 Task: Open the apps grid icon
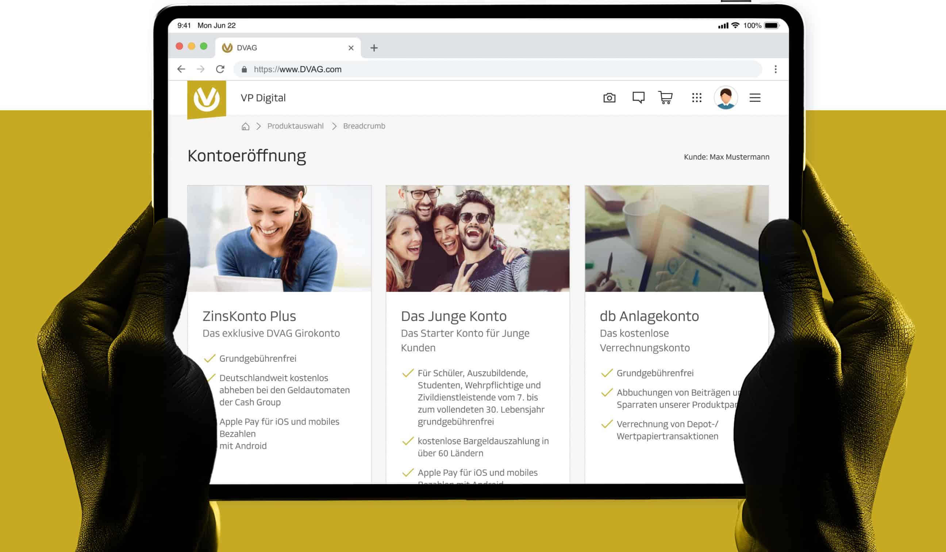[697, 97]
